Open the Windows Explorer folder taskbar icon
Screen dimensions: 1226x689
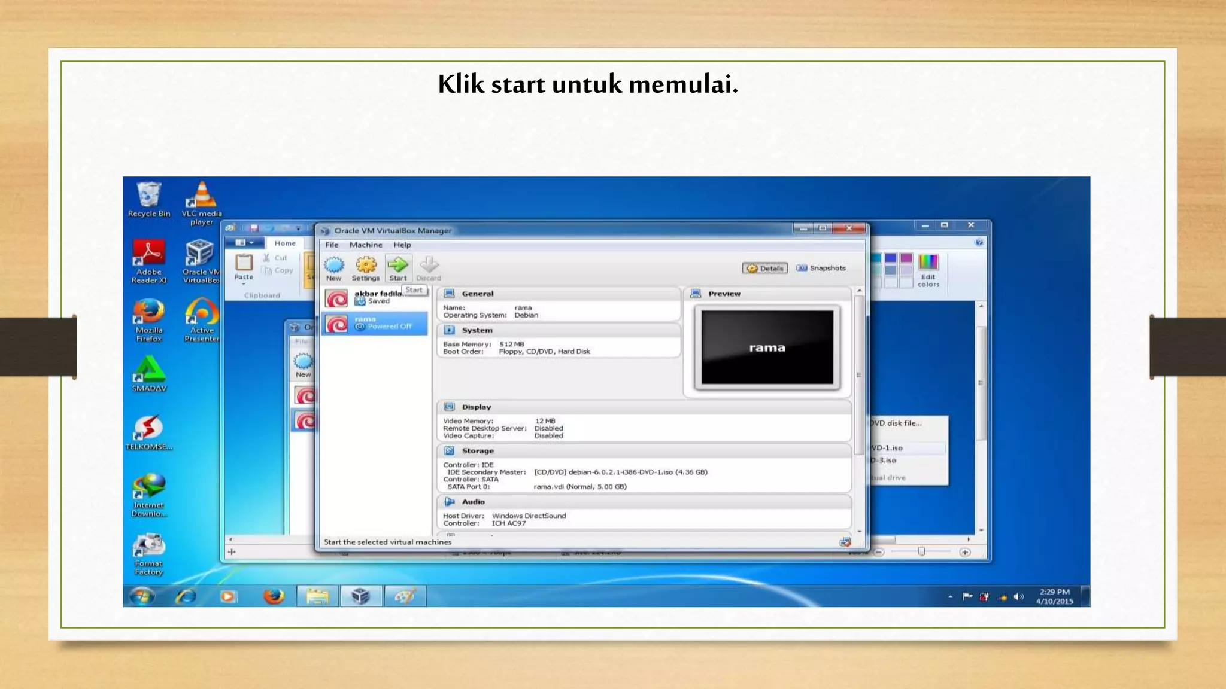(317, 596)
